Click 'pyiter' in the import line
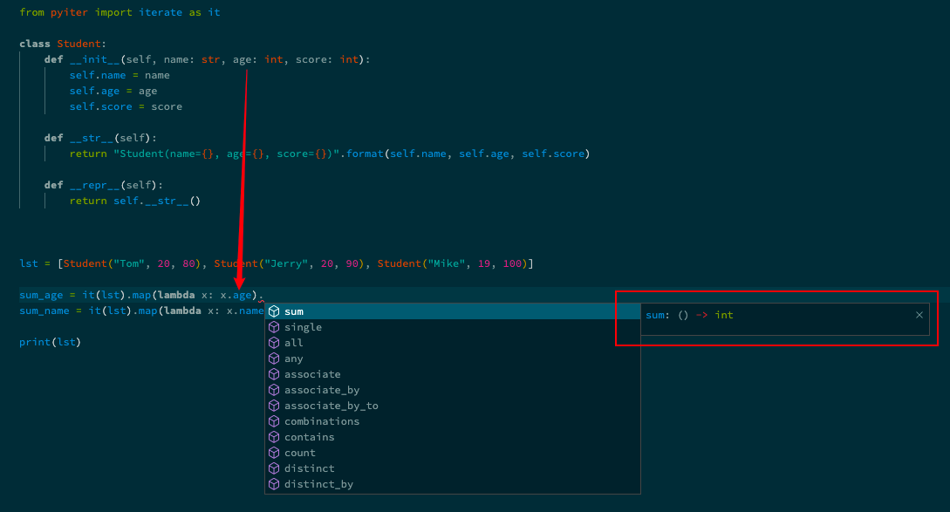950x512 pixels. point(69,12)
